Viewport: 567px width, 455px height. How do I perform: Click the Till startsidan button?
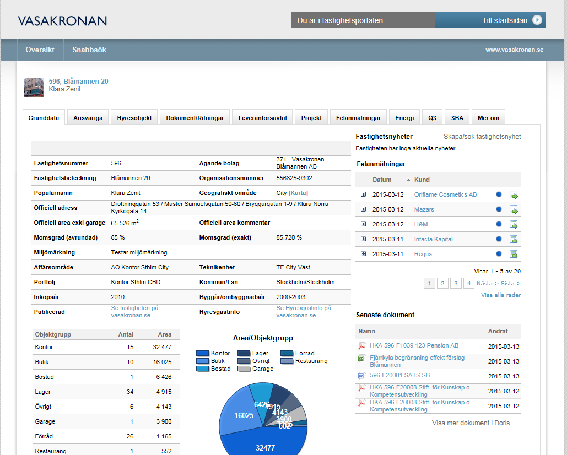pos(490,20)
